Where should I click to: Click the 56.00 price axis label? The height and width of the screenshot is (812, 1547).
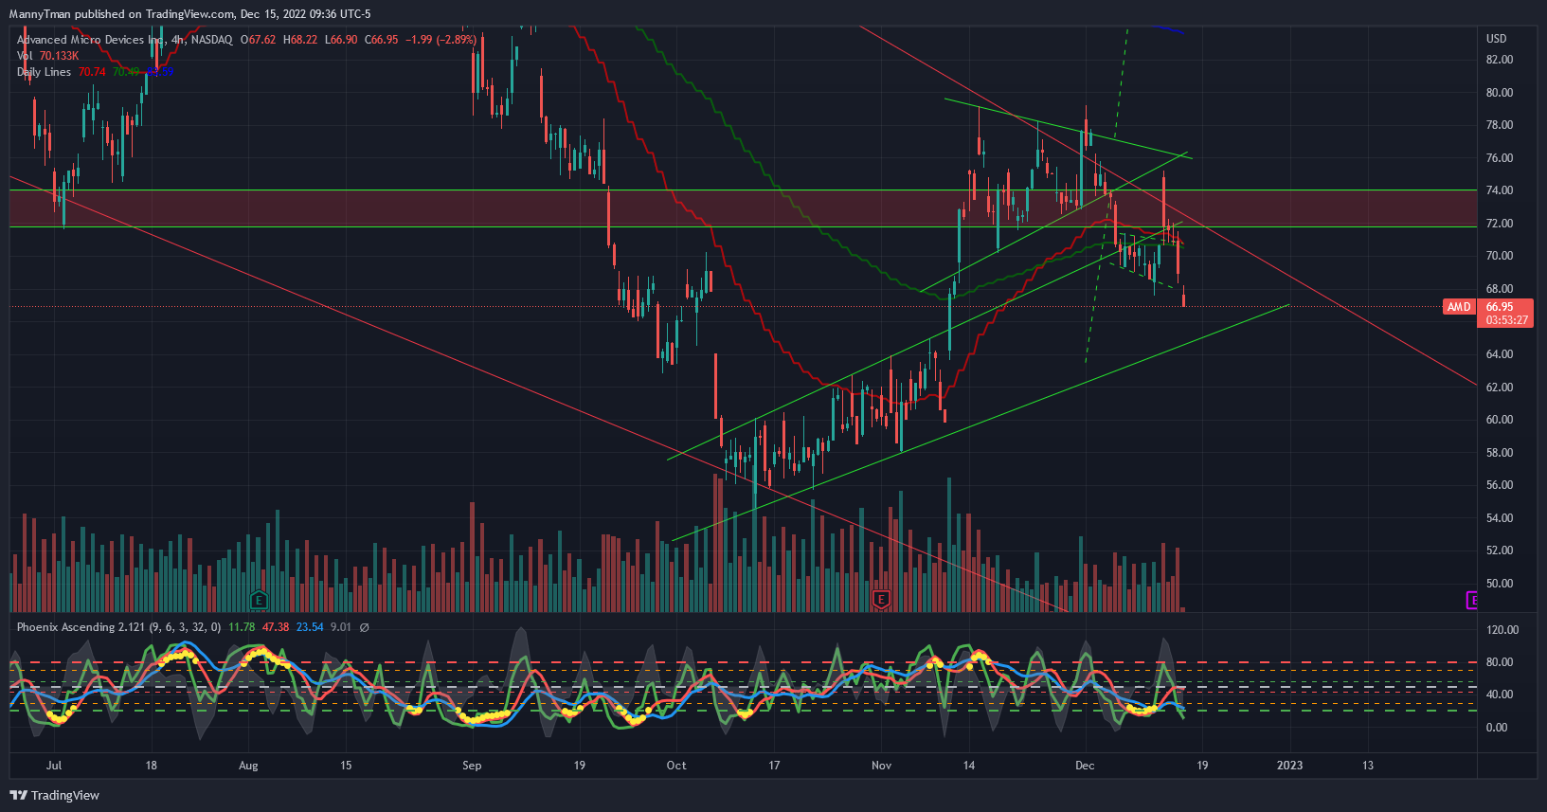coord(1500,485)
